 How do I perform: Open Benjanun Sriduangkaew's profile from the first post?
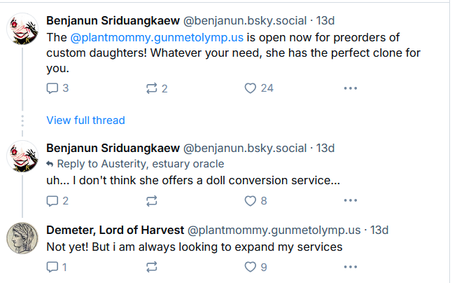113,20
